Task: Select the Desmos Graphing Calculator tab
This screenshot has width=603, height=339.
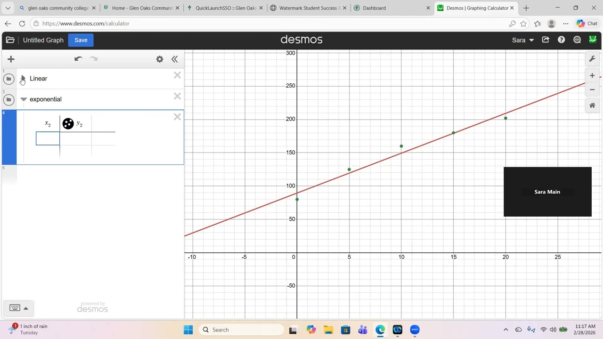Action: [x=475, y=8]
